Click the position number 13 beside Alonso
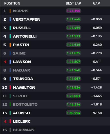110x134 pixels. [x=5, y=113]
